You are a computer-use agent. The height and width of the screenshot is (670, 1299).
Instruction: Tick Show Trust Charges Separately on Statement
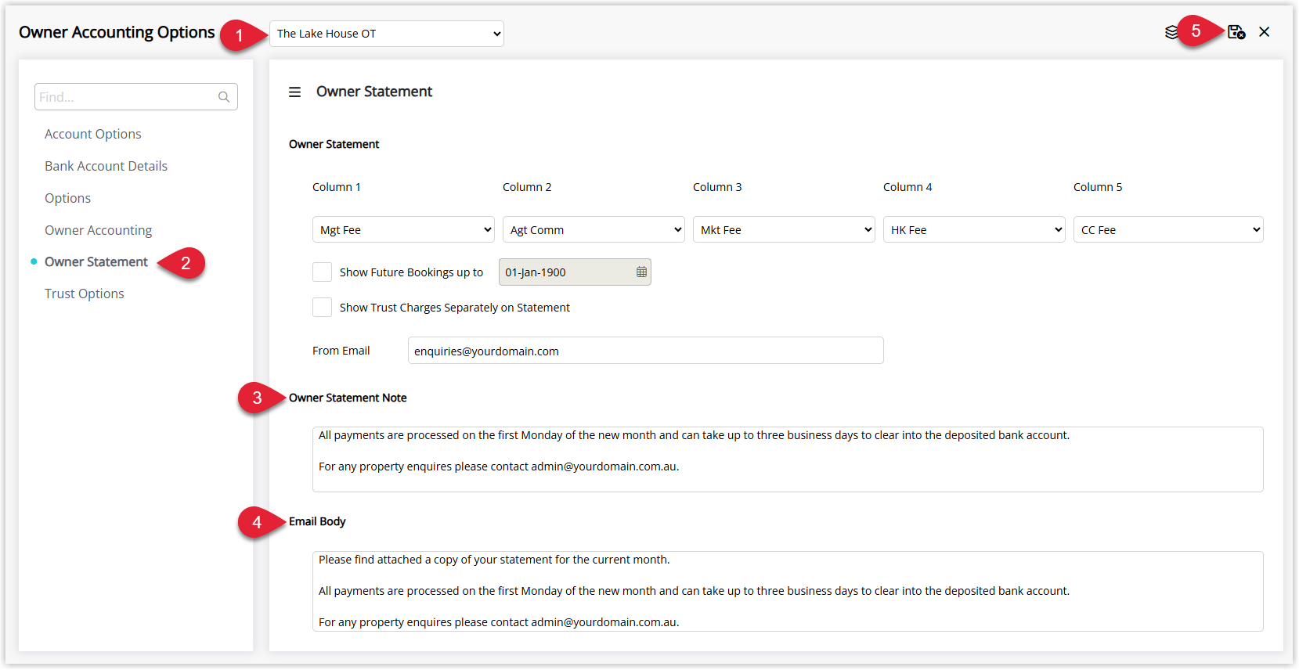pos(322,308)
